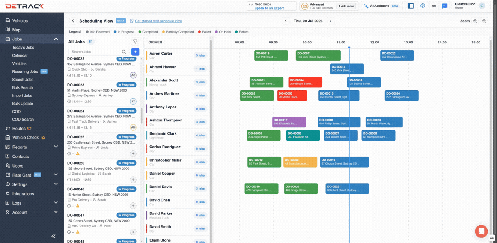The width and height of the screenshot is (497, 243).
Task: Click the AT driver avatar on DO-00023
Action: 133,101
